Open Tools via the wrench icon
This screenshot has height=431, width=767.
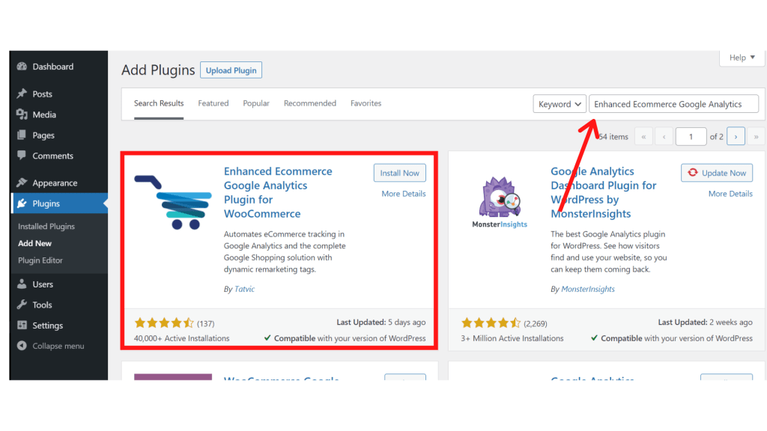(22, 305)
